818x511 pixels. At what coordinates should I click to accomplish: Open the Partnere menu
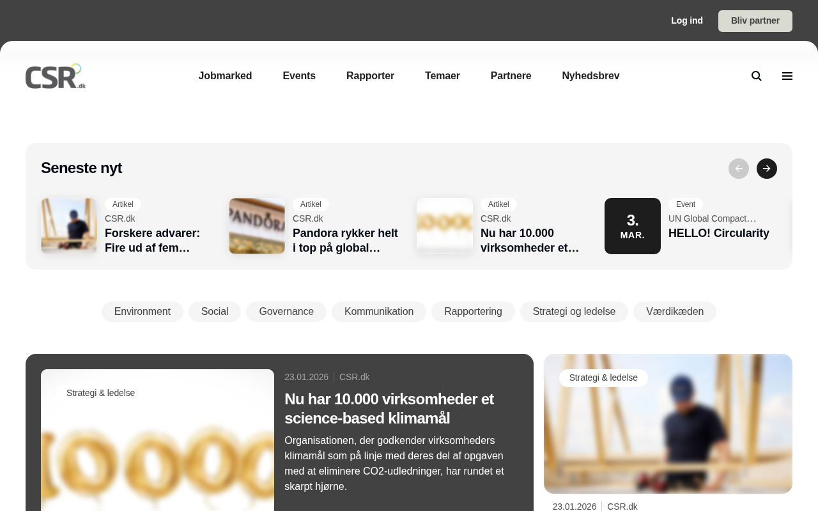511,76
